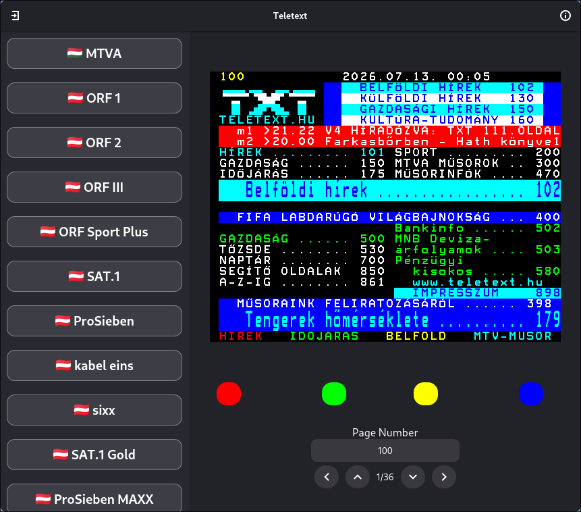The height and width of the screenshot is (512, 581).
Task: Select the sixx channel
Action: pos(94,410)
